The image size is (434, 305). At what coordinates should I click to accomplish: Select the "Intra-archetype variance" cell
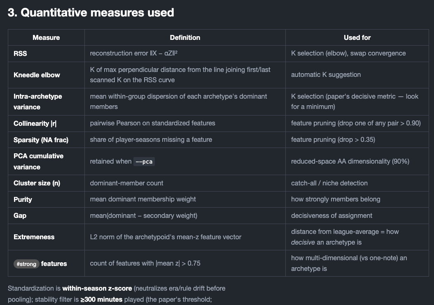click(46, 102)
